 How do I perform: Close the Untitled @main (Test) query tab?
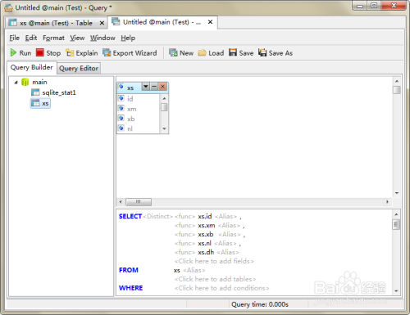210,22
